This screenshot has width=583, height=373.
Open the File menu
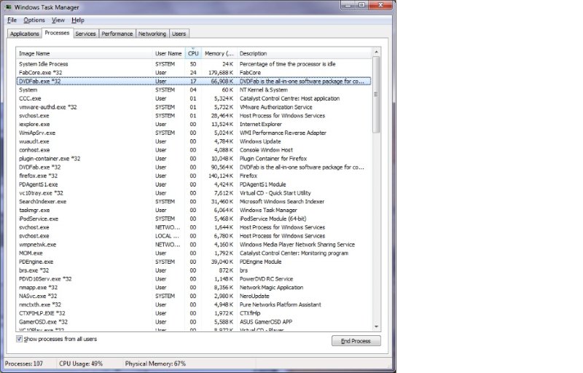coord(12,20)
